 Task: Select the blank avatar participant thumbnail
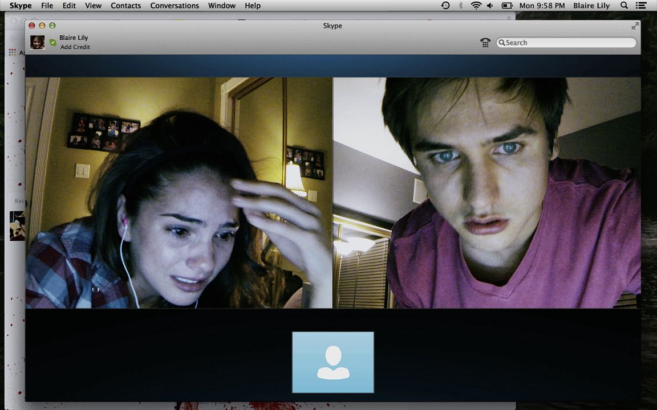[x=333, y=362]
